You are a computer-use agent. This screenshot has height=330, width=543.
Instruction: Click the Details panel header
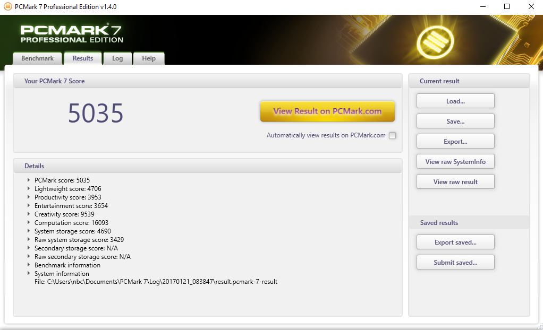click(x=207, y=166)
